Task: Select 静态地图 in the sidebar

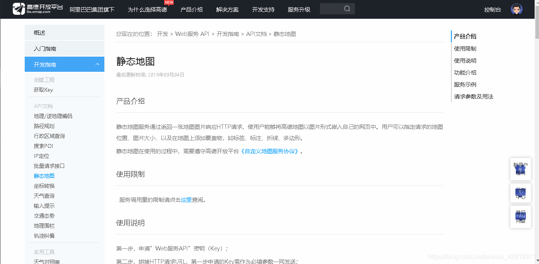Action: tap(44, 176)
